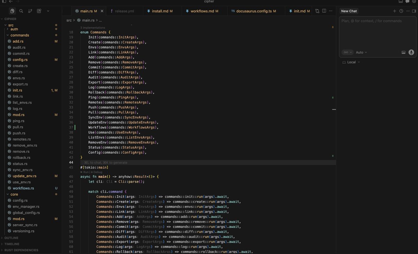The image size is (418, 254).
Task: Start a new chat with the plus icon
Action: pyautogui.click(x=395, y=11)
